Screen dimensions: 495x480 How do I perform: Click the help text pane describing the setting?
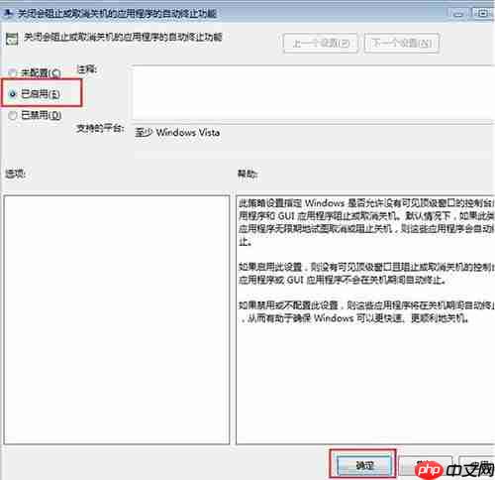tap(365, 319)
